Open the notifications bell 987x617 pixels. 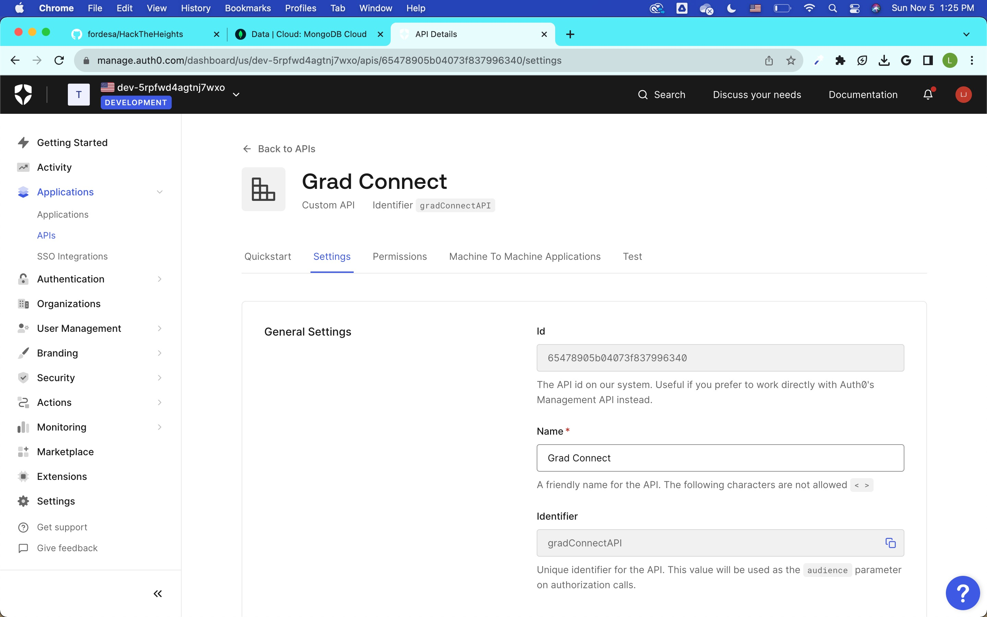927,94
